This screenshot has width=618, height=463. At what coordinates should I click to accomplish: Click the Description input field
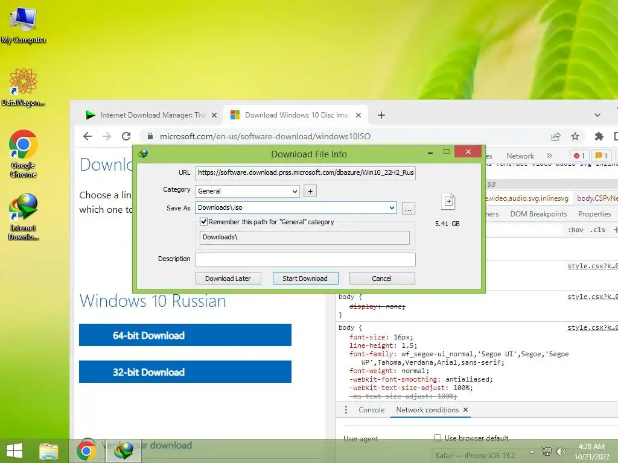(305, 259)
